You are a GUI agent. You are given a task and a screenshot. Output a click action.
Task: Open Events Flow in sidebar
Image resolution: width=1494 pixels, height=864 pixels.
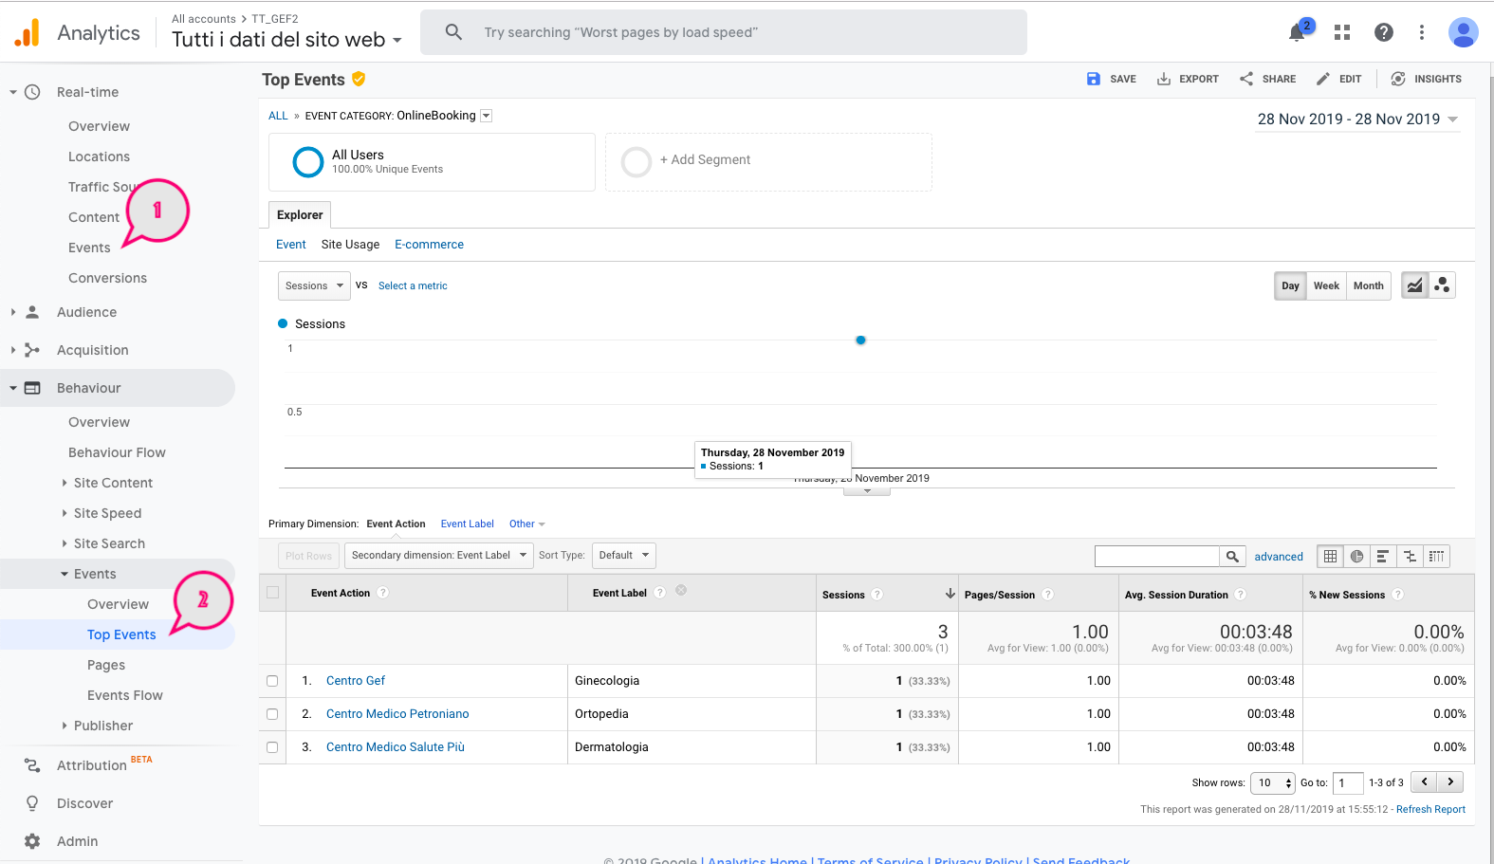click(125, 695)
